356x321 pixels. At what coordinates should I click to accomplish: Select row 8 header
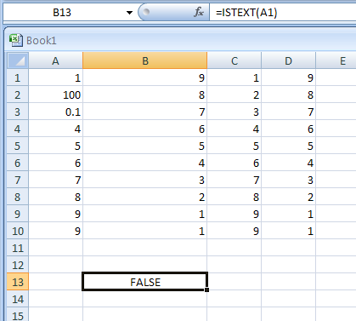18,197
